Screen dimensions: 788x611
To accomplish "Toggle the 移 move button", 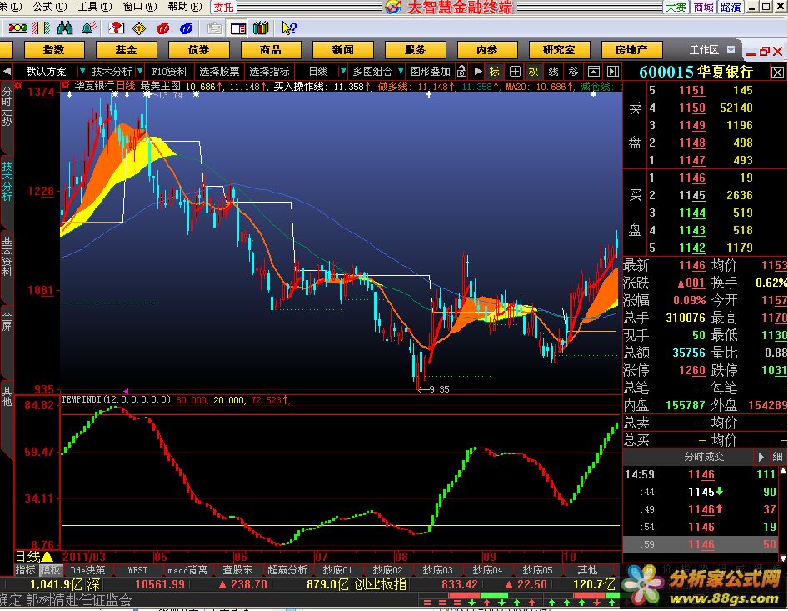I will [x=573, y=72].
